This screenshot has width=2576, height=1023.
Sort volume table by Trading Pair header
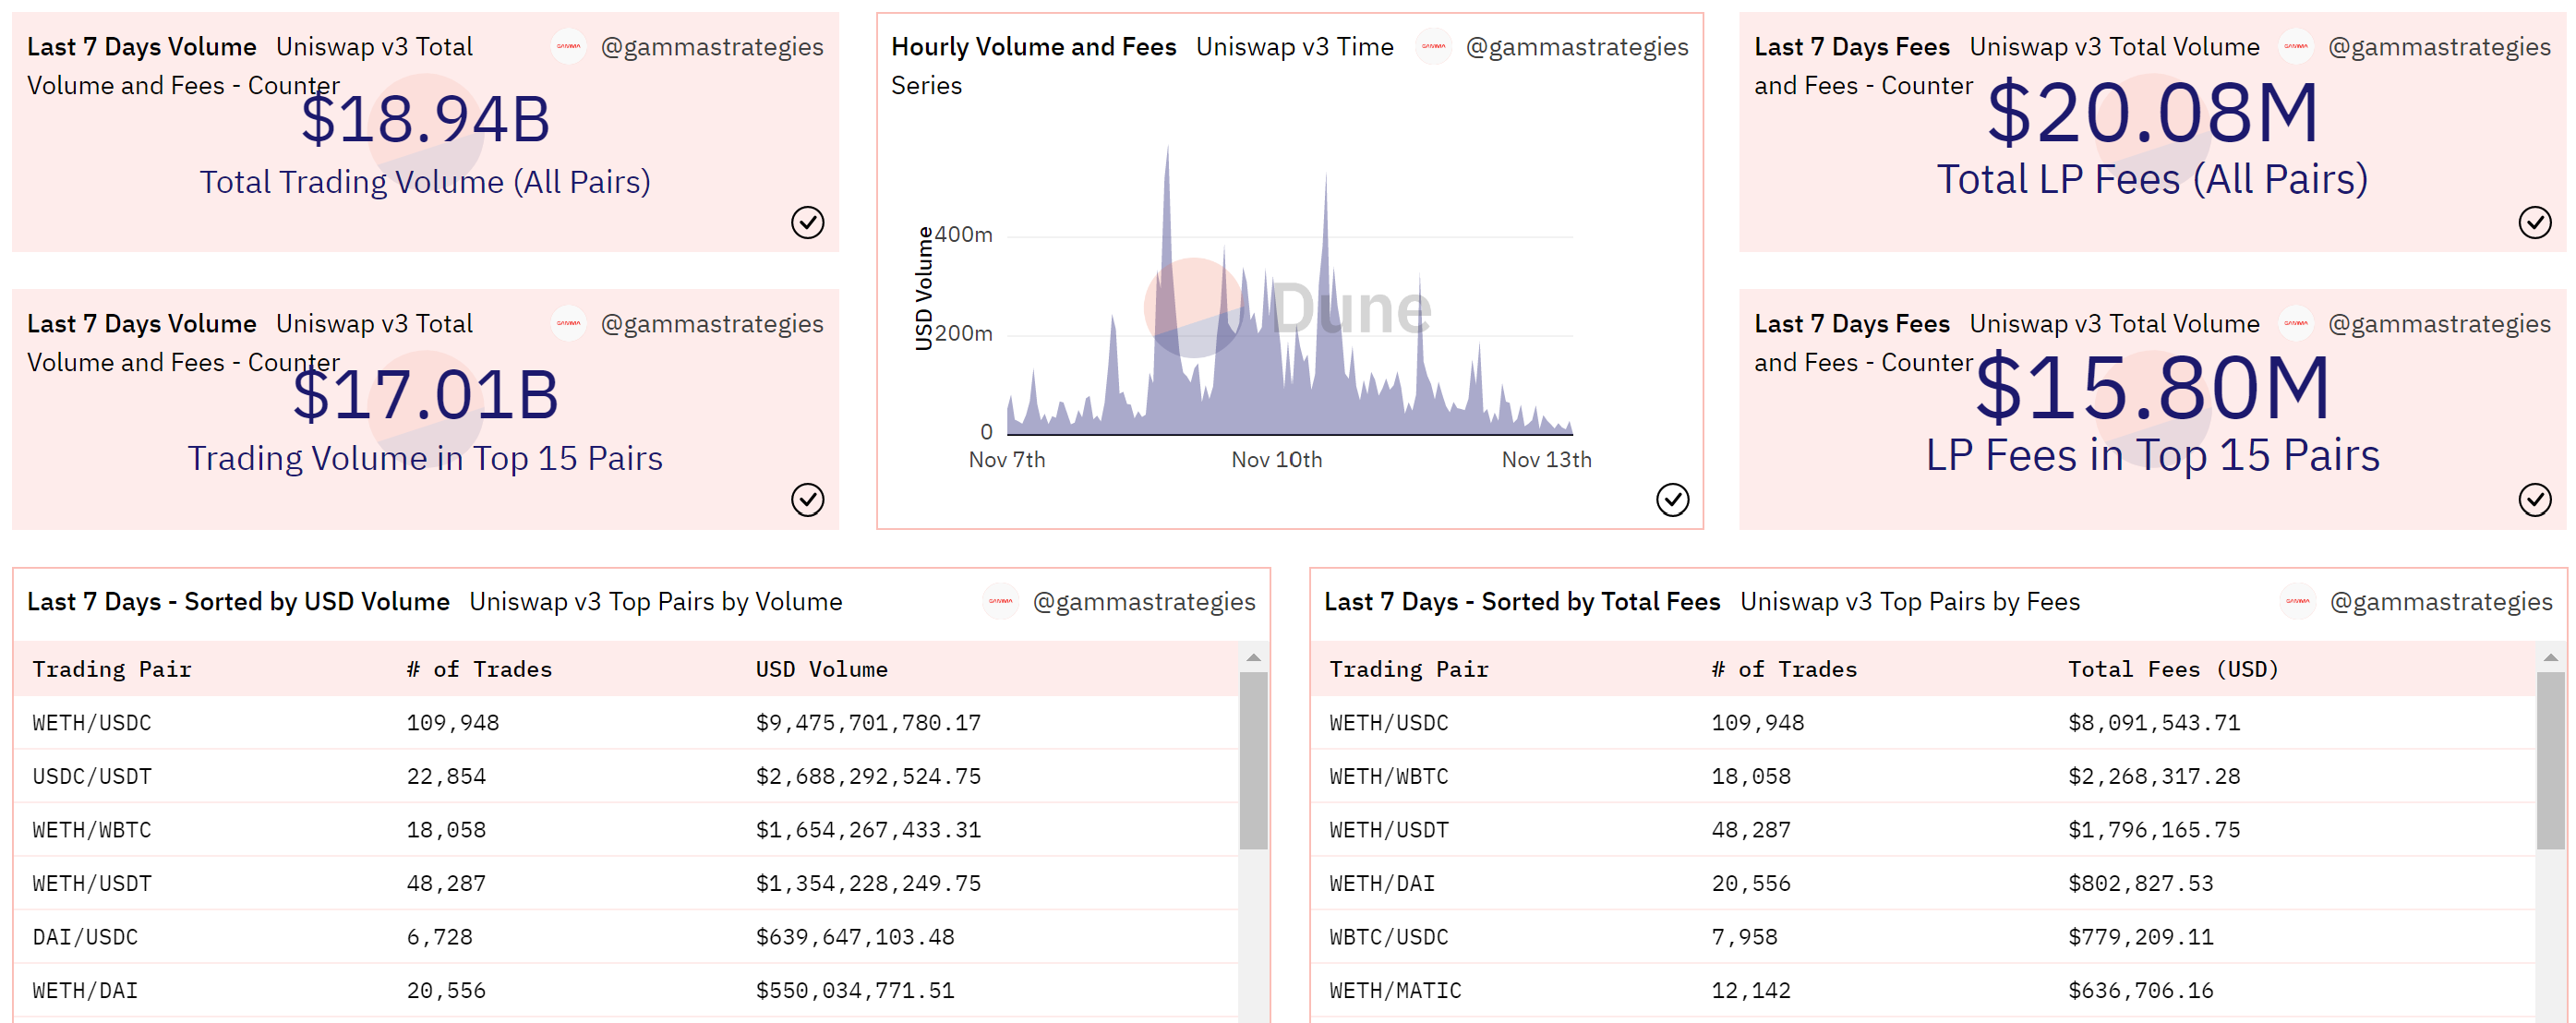point(112,669)
